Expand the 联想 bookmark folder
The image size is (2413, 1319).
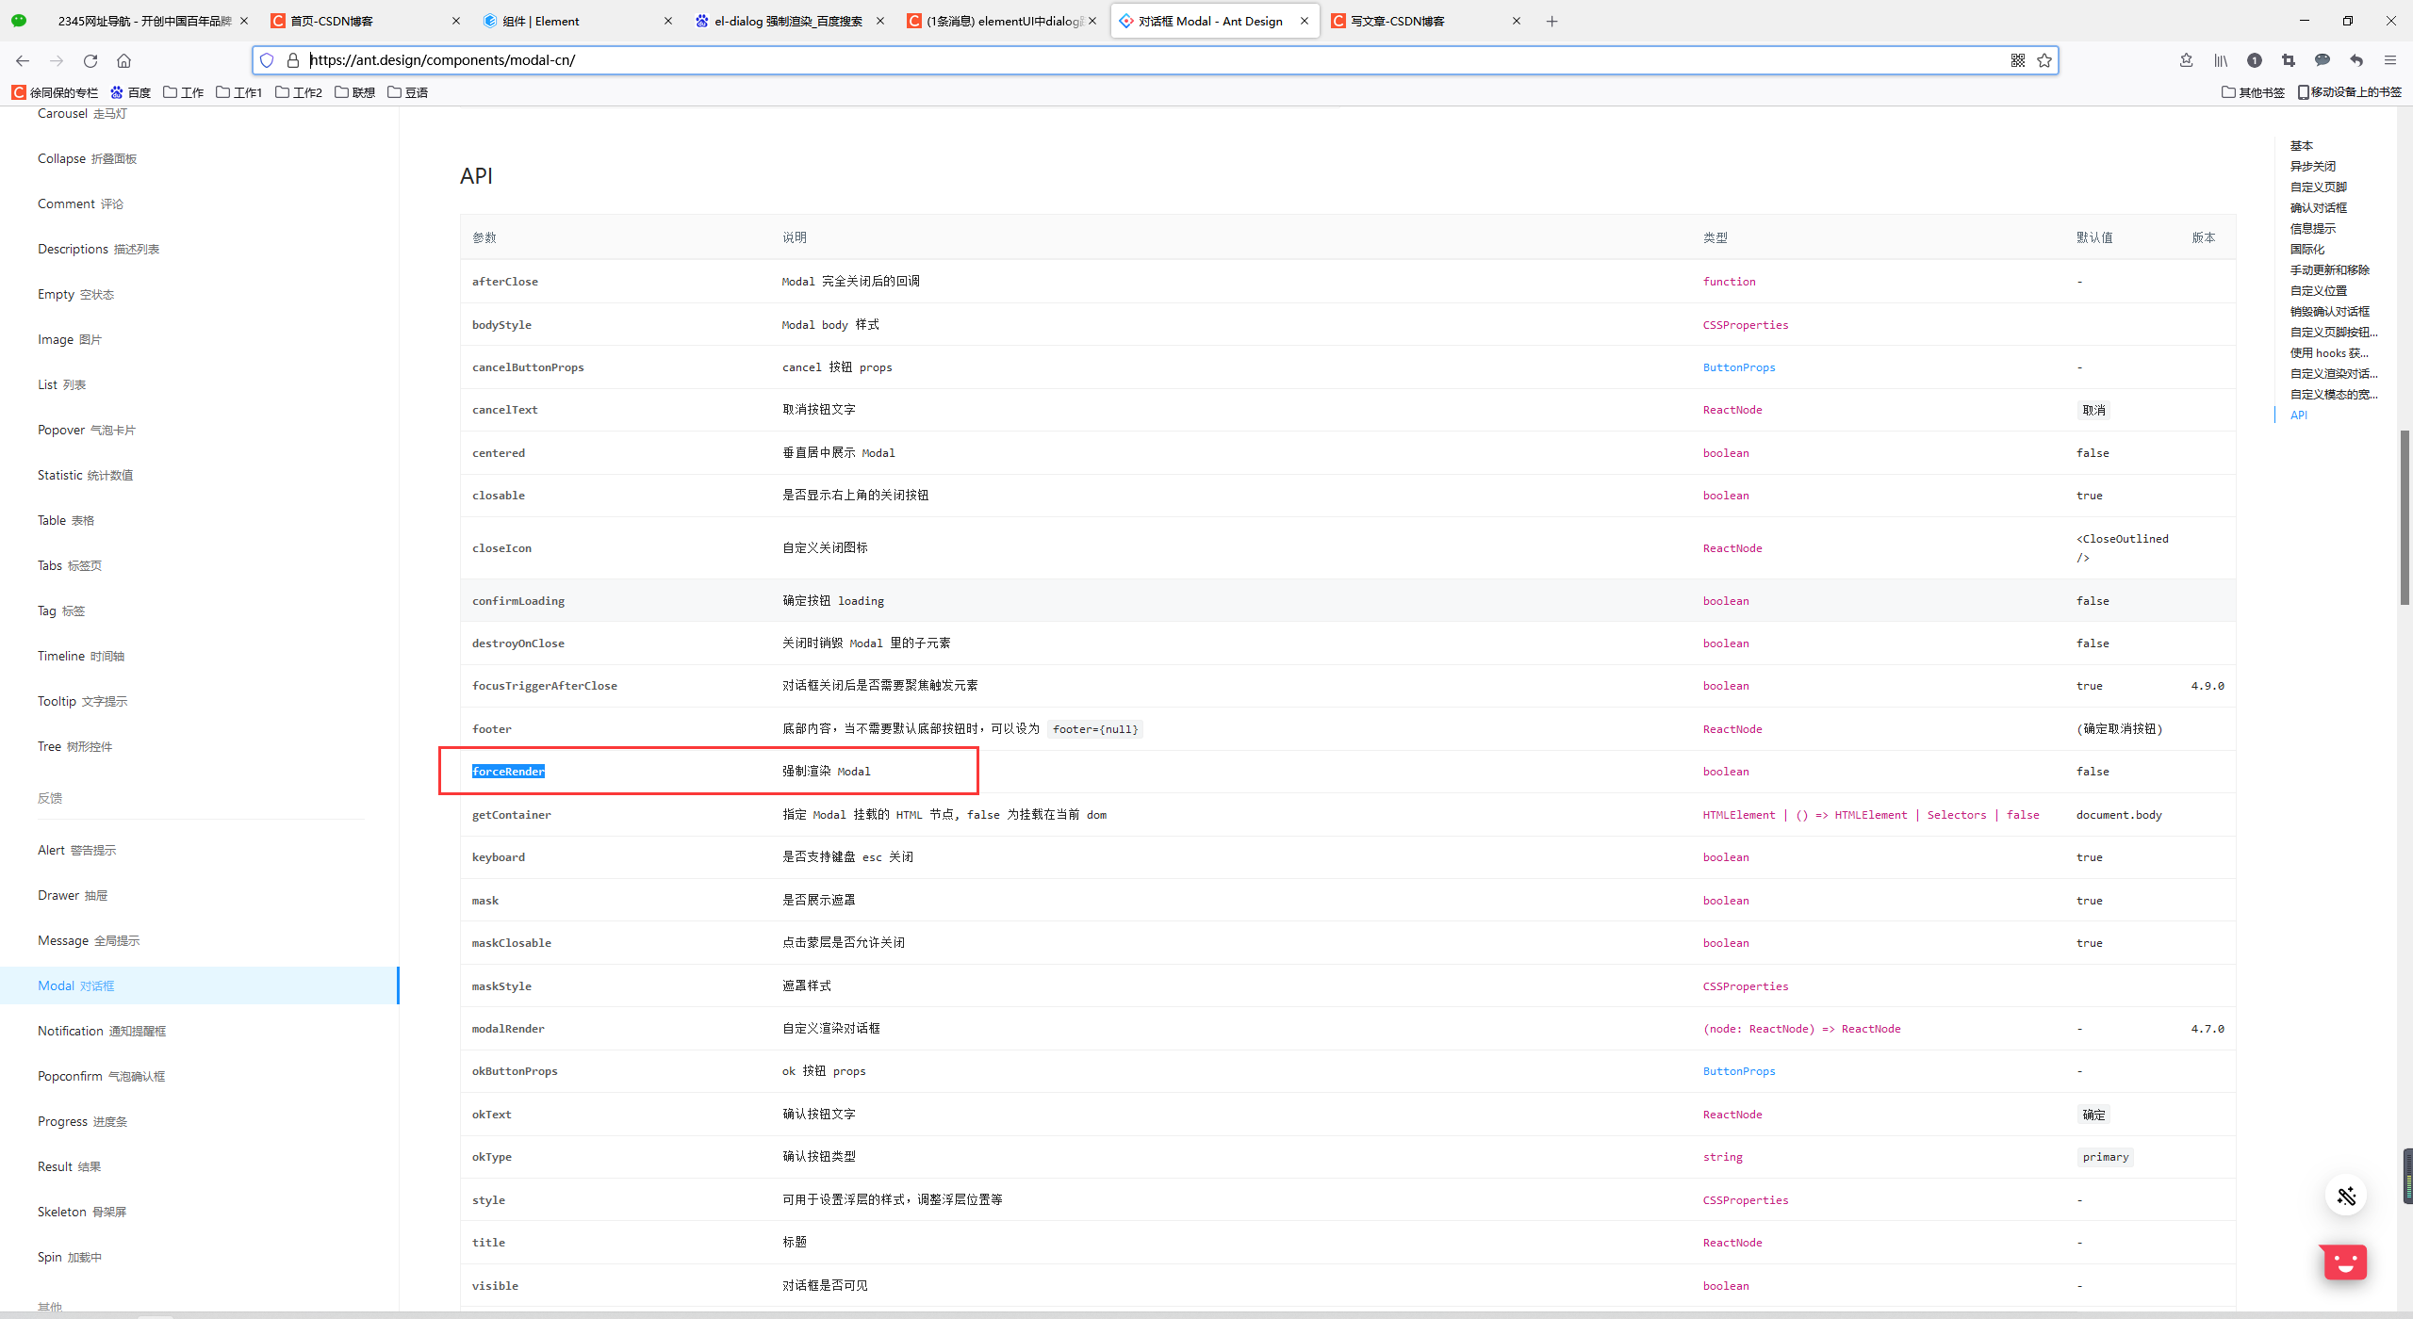click(x=355, y=92)
